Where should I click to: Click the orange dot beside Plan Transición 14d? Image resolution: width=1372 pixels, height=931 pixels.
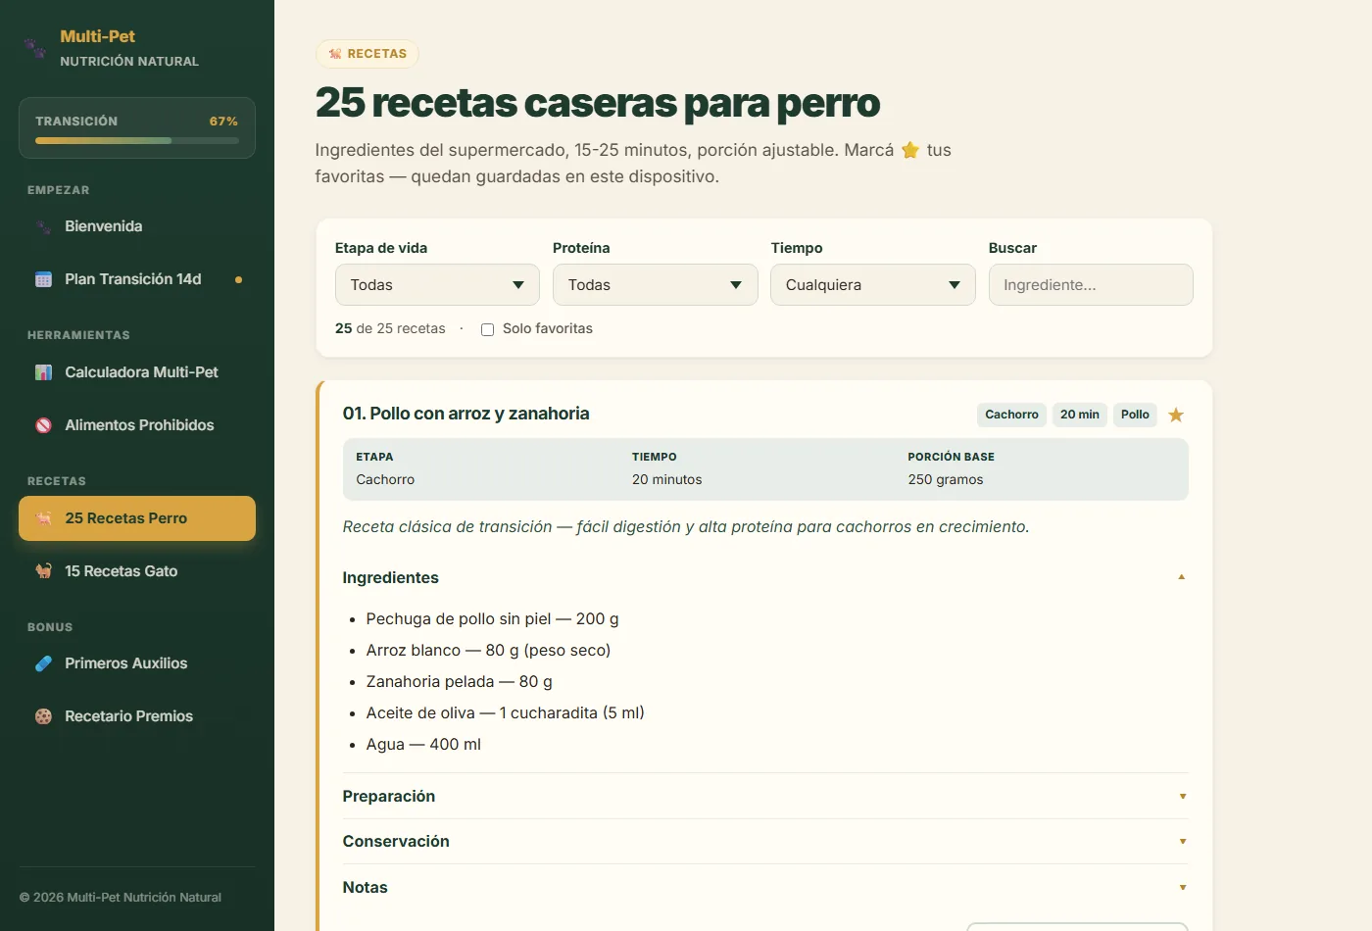[x=238, y=280]
